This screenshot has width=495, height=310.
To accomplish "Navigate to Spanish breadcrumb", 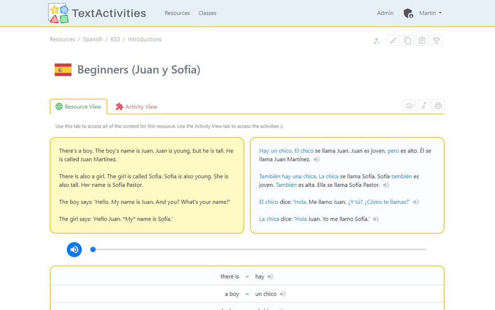I will [92, 40].
